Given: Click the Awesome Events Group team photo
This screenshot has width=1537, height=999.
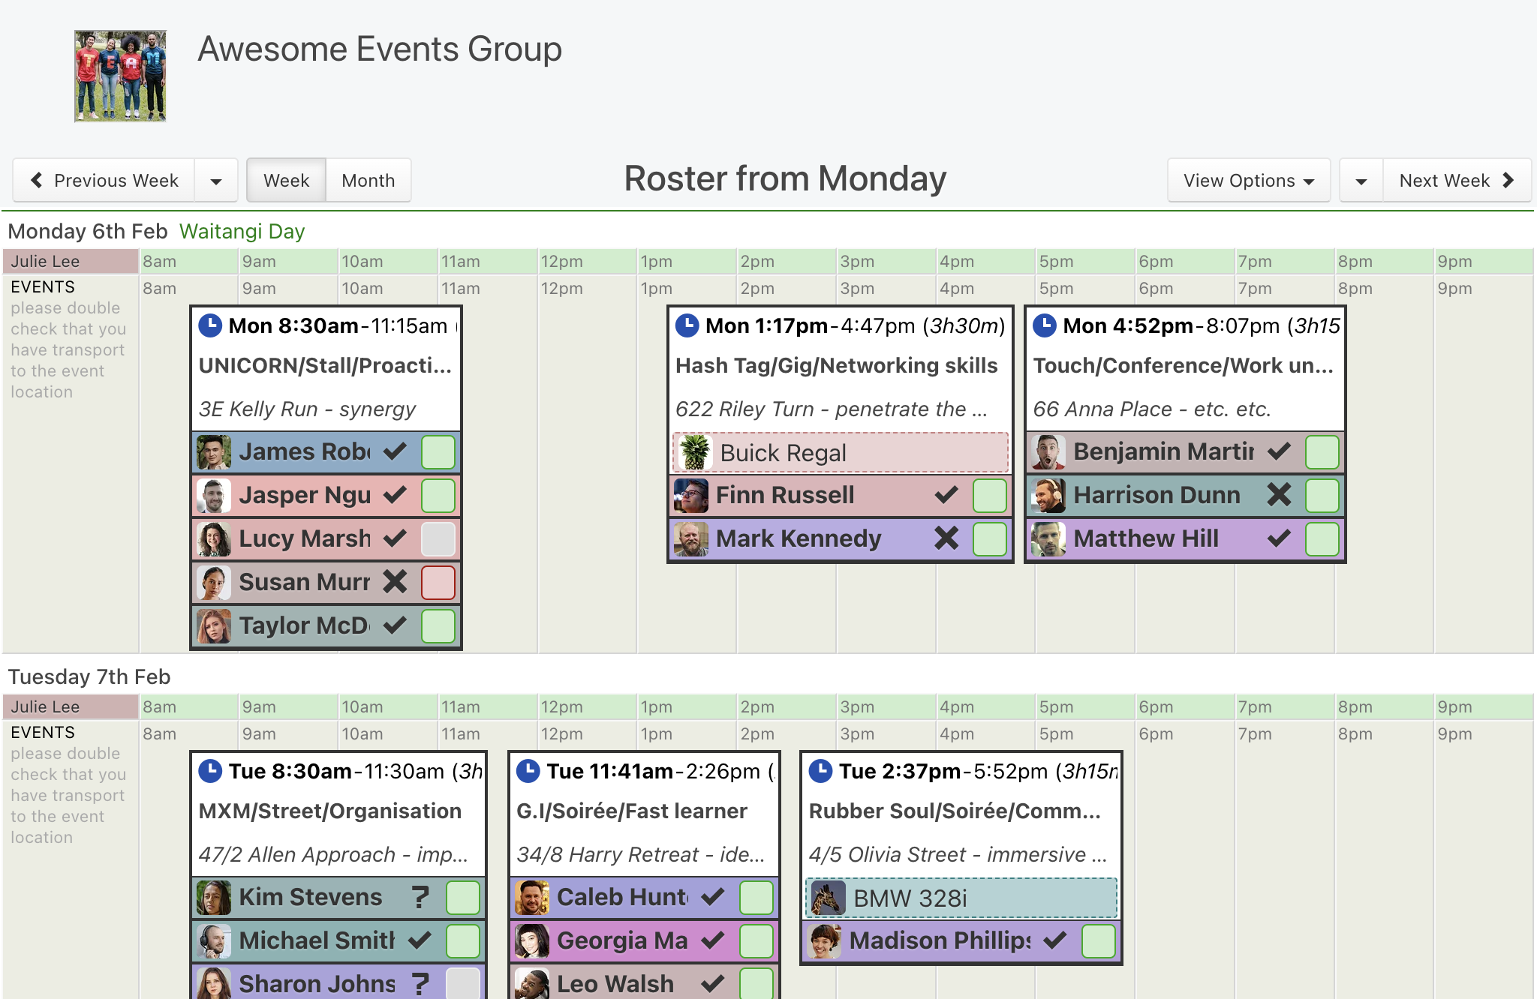Looking at the screenshot, I should (x=120, y=76).
